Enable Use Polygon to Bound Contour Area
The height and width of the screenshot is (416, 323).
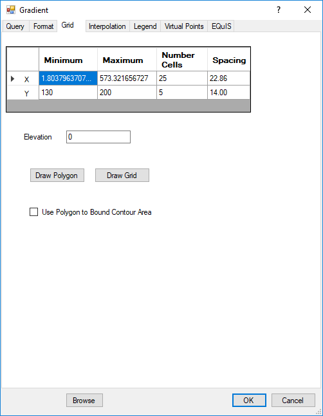click(33, 212)
